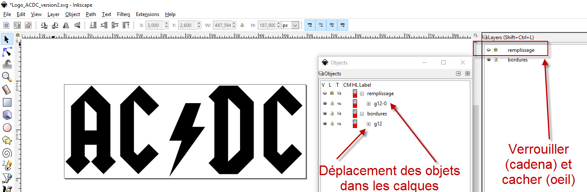Toggle visibility of g12-0 in Objects
The width and height of the screenshot is (587, 192).
325,104
